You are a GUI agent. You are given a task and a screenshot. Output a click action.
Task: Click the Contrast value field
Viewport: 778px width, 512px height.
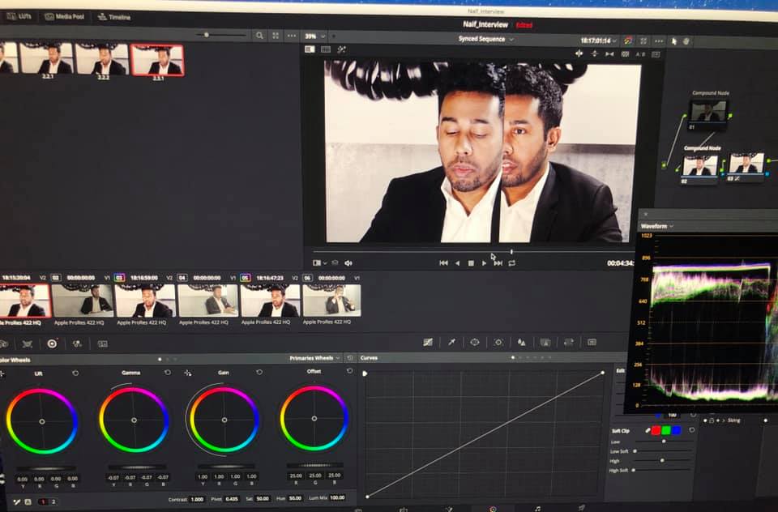click(197, 499)
